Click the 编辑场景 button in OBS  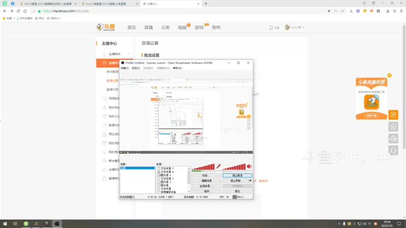(x=207, y=181)
